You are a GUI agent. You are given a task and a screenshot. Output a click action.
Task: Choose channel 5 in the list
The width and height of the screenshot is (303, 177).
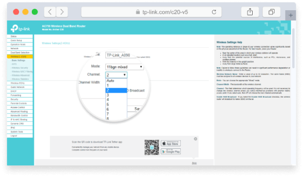[116, 104]
